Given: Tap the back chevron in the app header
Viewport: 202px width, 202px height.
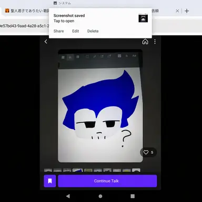Looking at the screenshot, I should point(46,42).
